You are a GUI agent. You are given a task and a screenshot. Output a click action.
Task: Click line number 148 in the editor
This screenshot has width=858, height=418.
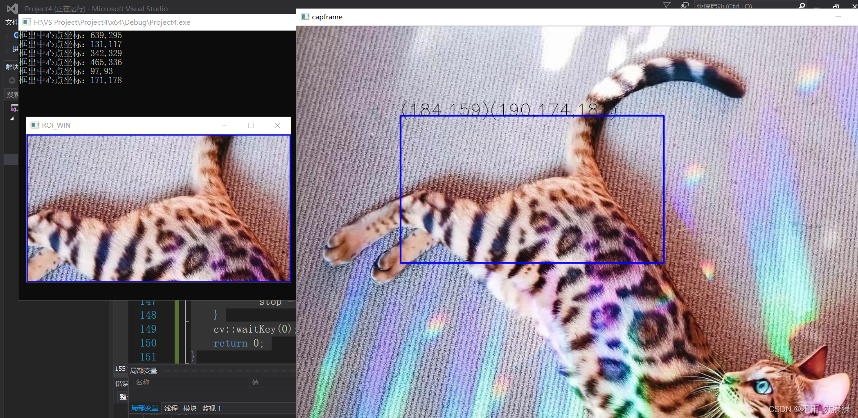click(x=148, y=315)
